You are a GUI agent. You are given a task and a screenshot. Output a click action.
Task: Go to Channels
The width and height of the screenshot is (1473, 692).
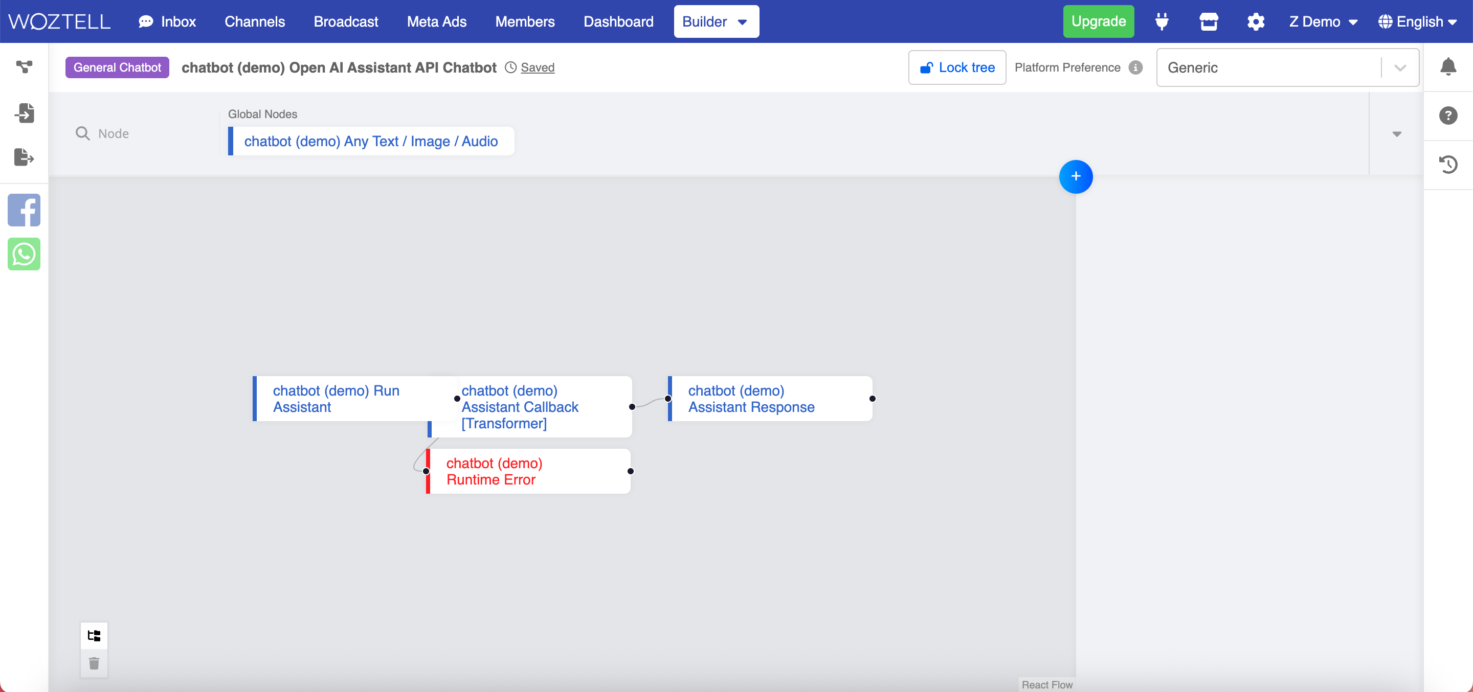(255, 21)
